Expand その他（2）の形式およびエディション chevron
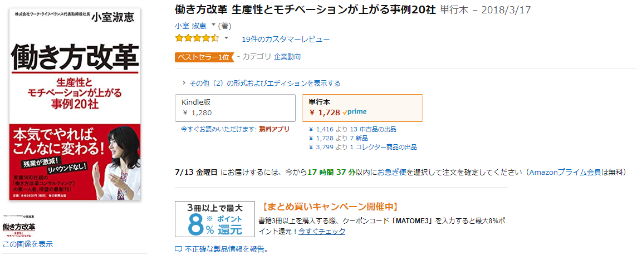637x255 pixels. click(184, 83)
